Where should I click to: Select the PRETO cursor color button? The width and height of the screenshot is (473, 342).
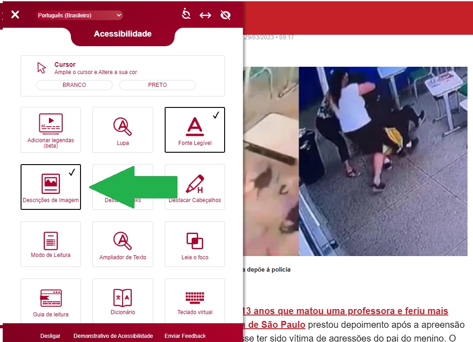point(157,85)
